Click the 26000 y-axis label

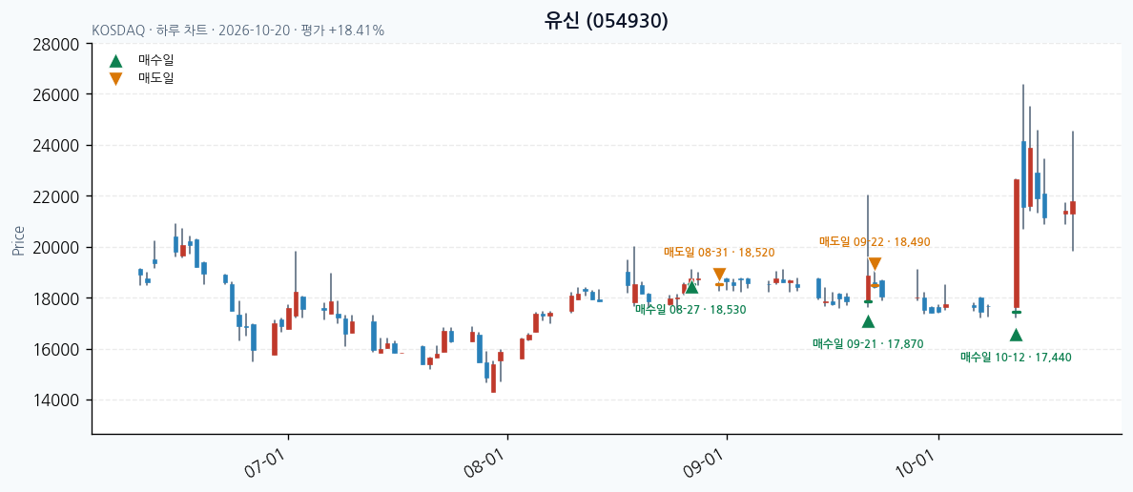56,94
